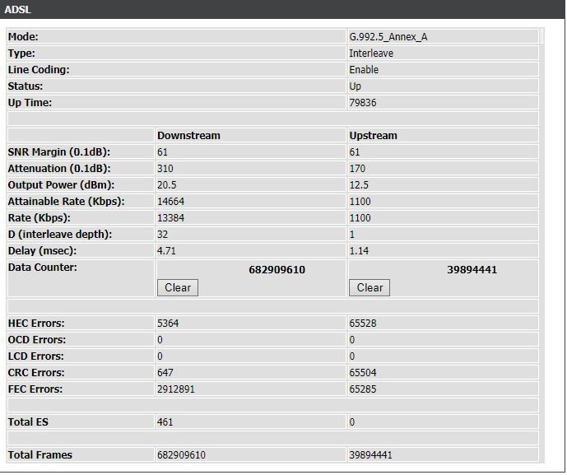
Task: Click the Interleave type value
Action: [x=371, y=54]
